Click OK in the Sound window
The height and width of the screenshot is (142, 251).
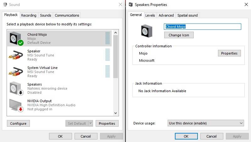pyautogui.click(x=60, y=136)
